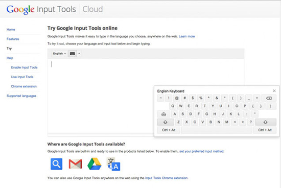Viewport: 281px width, 188px height.
Task: Tap the right shift key
Action: (266, 122)
